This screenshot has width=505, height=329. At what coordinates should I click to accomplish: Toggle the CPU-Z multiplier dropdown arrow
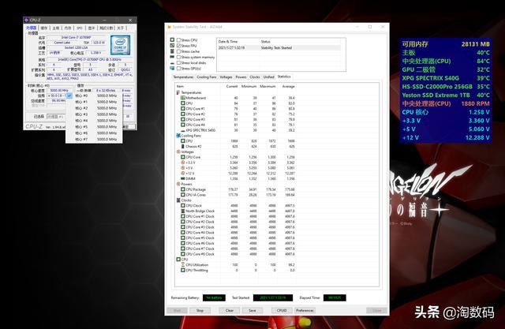(x=69, y=95)
